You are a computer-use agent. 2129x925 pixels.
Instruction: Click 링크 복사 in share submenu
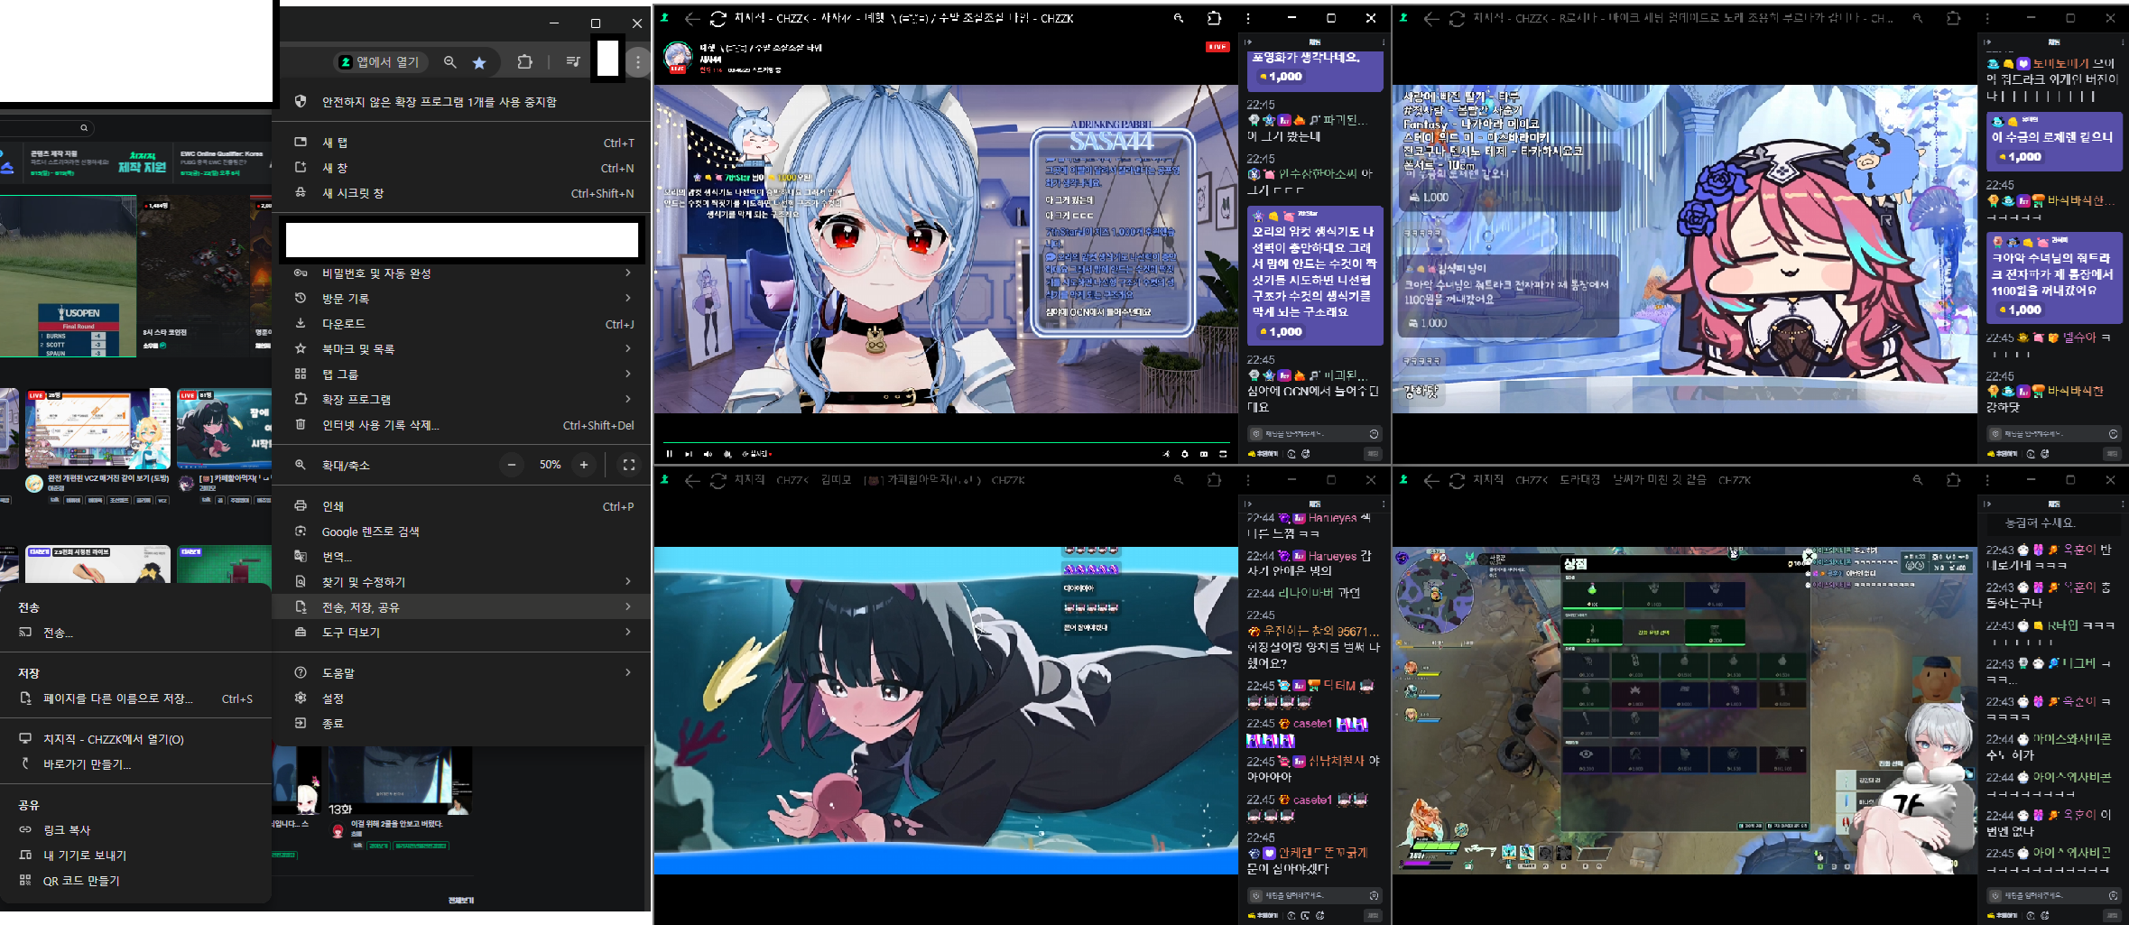(135, 829)
